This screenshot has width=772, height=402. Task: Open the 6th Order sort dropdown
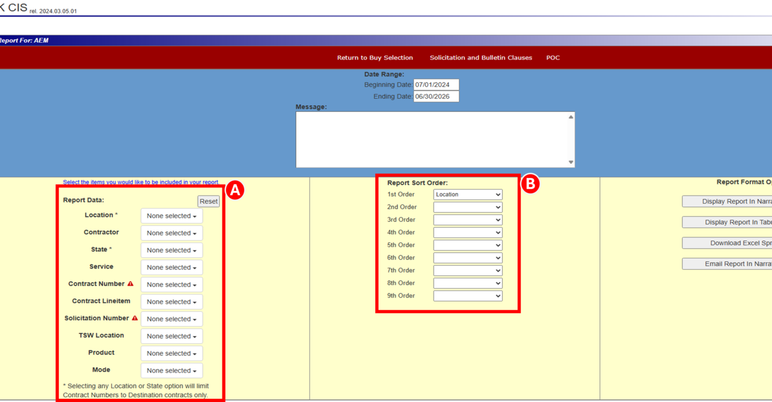click(x=468, y=258)
